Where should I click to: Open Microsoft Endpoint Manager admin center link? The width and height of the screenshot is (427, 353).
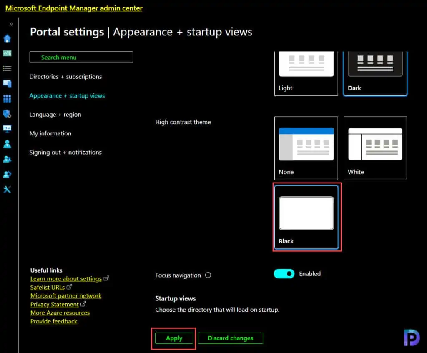pos(74,8)
